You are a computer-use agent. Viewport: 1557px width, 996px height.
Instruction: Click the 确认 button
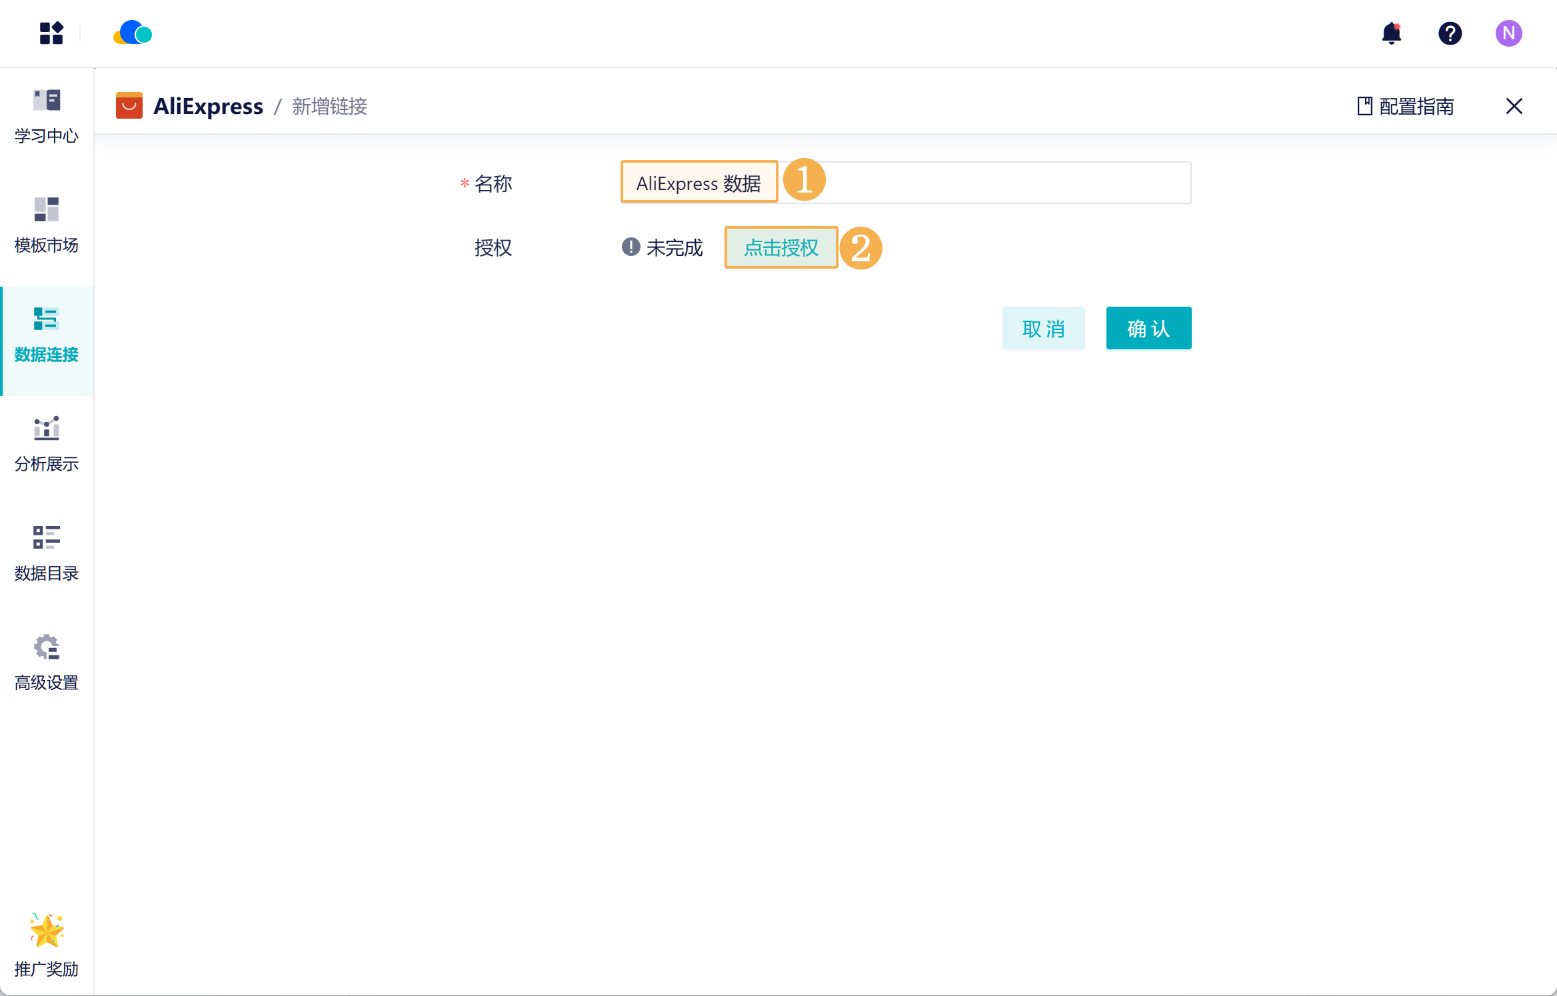click(1148, 328)
